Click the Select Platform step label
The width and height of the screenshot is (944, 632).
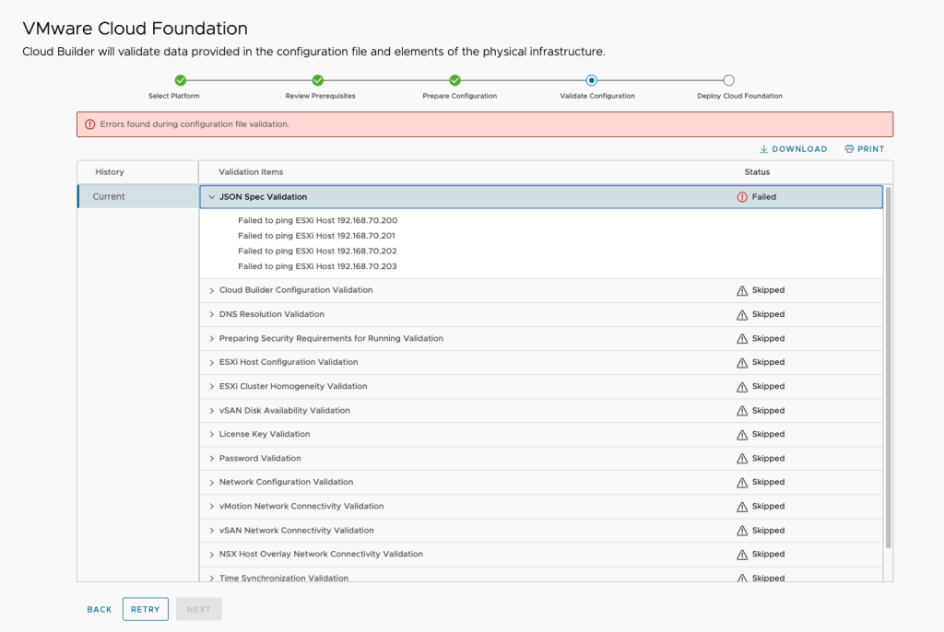click(174, 96)
